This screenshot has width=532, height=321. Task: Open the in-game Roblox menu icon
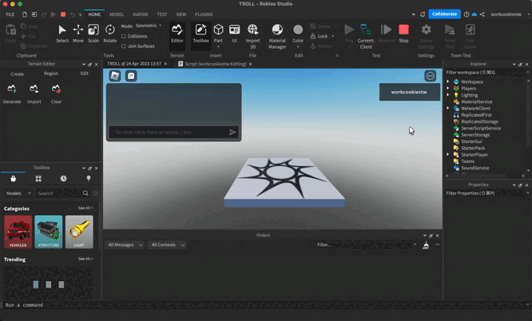(x=115, y=76)
